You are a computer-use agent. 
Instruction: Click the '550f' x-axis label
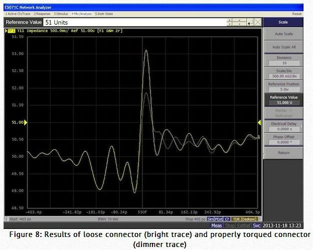[x=142, y=212]
